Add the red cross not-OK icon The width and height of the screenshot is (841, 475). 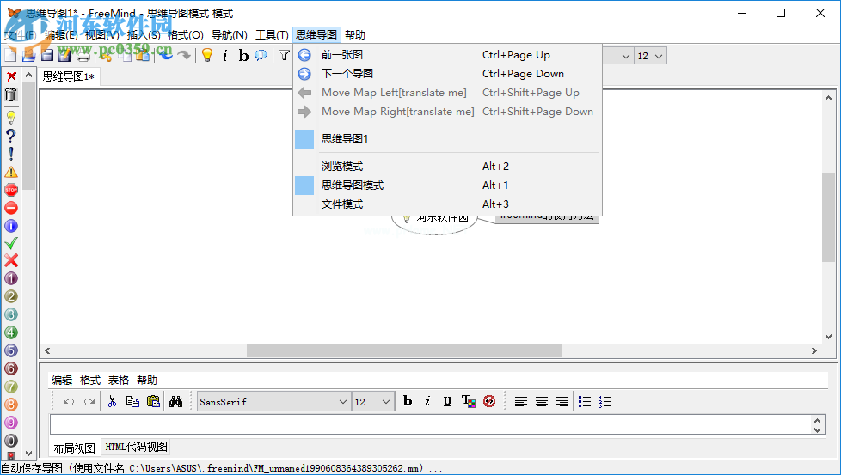pyautogui.click(x=11, y=260)
